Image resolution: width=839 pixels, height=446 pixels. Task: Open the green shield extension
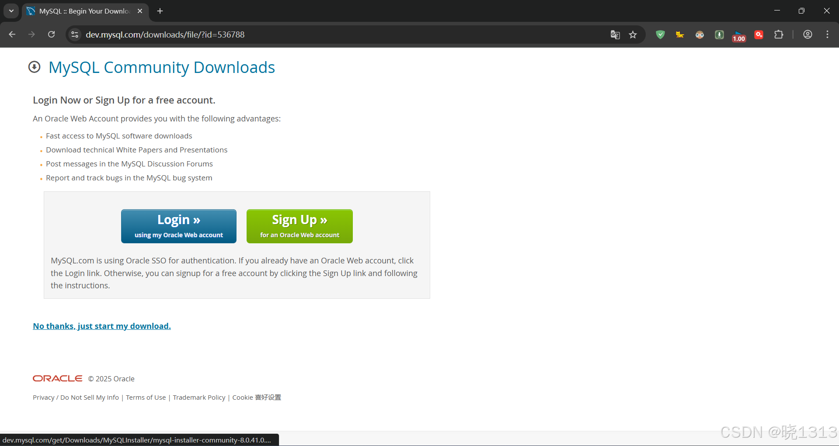coord(660,35)
